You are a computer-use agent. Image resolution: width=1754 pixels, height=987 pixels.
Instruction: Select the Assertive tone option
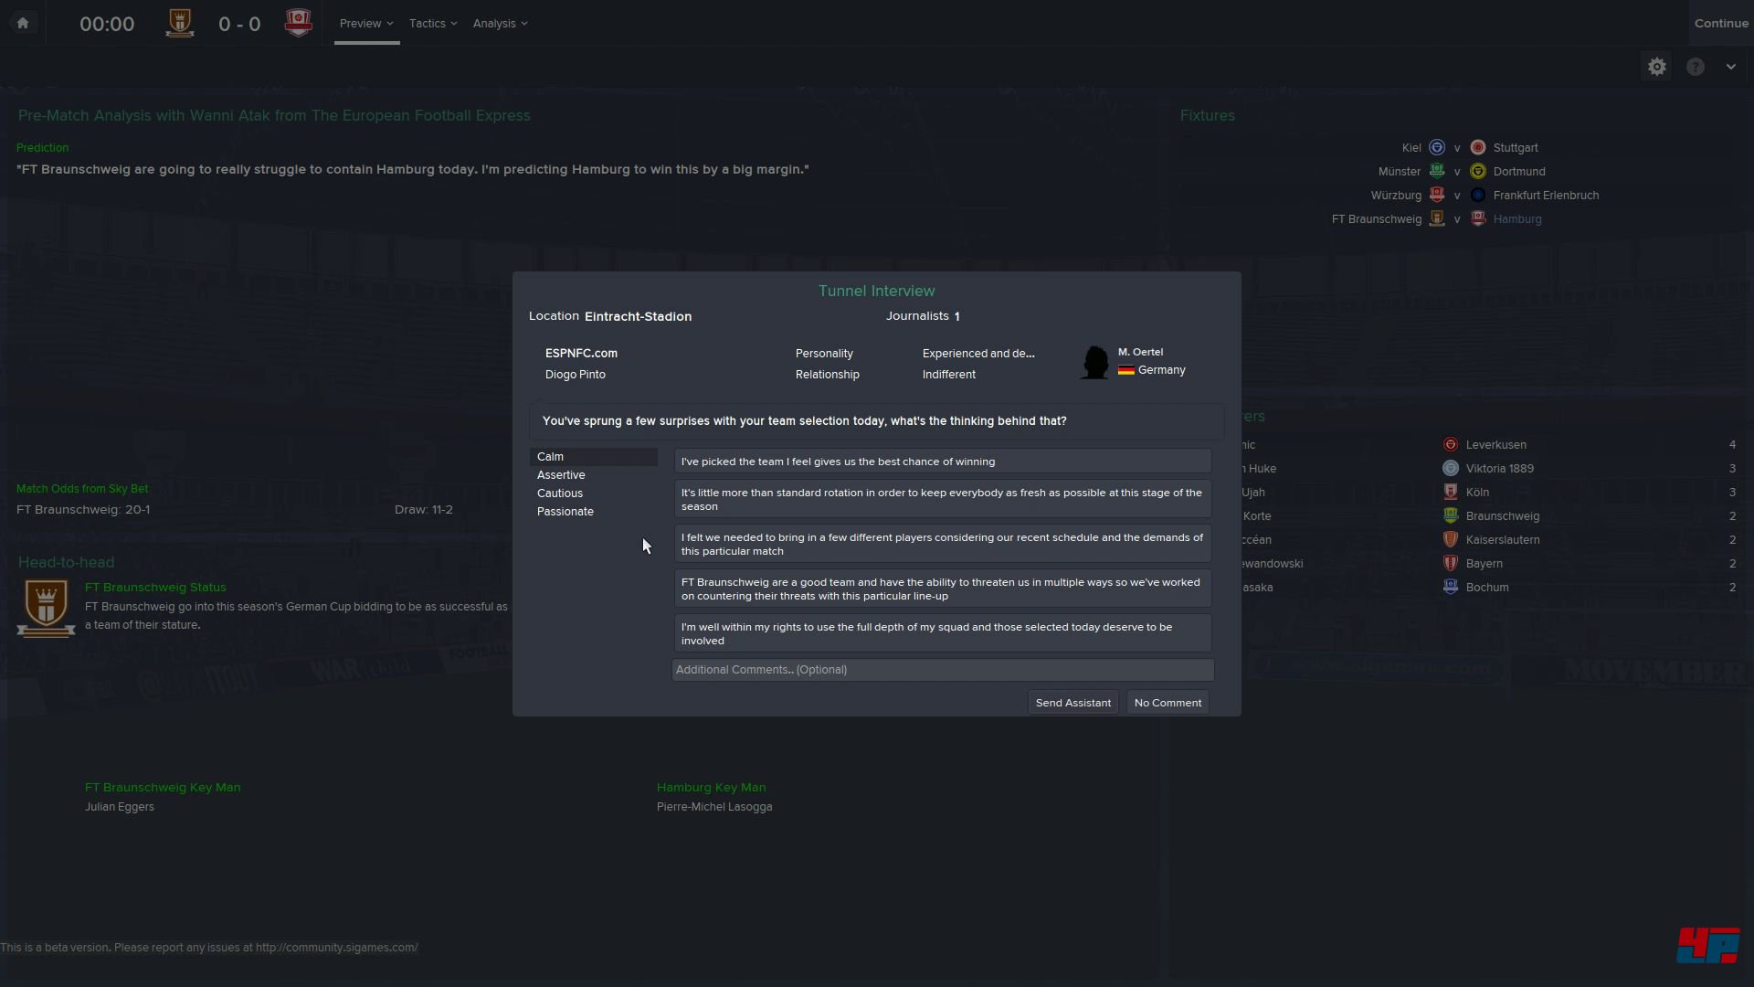tap(561, 475)
